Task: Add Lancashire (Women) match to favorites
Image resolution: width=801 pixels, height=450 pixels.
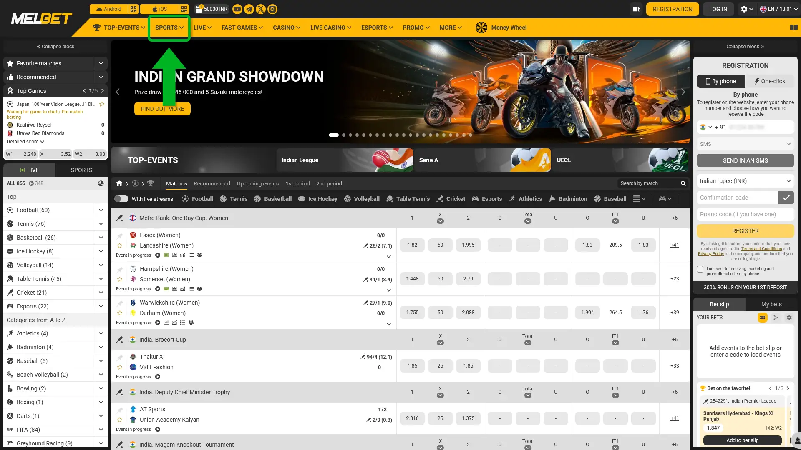Action: point(120,245)
